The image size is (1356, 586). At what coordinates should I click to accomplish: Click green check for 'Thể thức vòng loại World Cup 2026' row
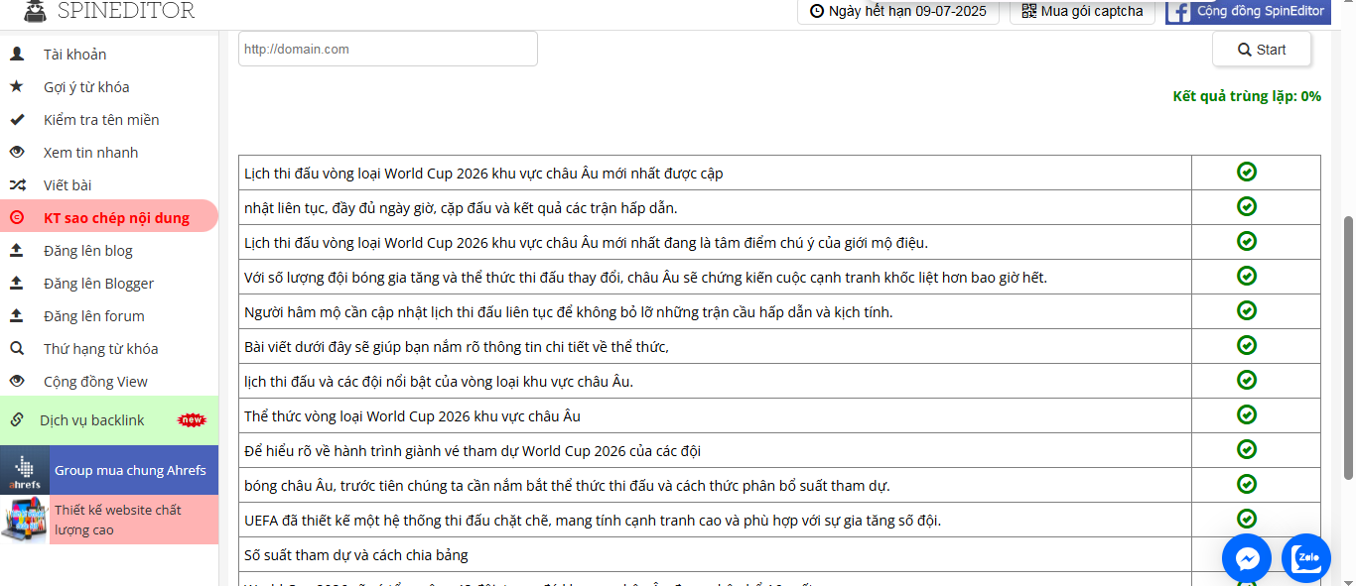tap(1247, 414)
